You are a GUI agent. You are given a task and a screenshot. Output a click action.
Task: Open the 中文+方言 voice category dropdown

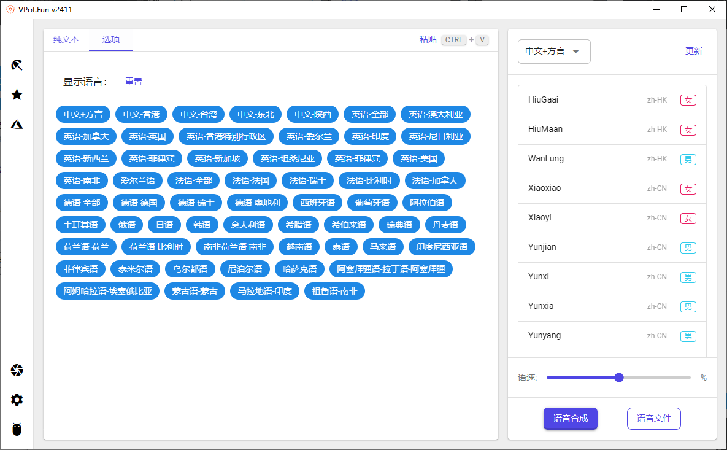(553, 52)
